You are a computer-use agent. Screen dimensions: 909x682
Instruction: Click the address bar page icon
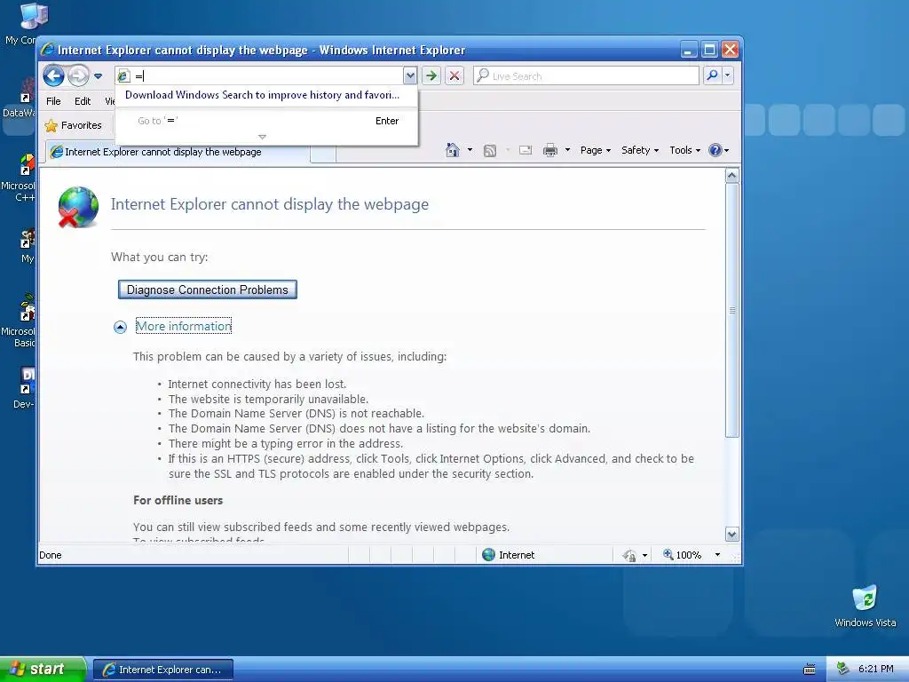pyautogui.click(x=123, y=76)
